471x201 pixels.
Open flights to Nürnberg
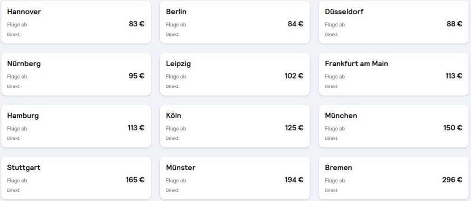[76, 74]
